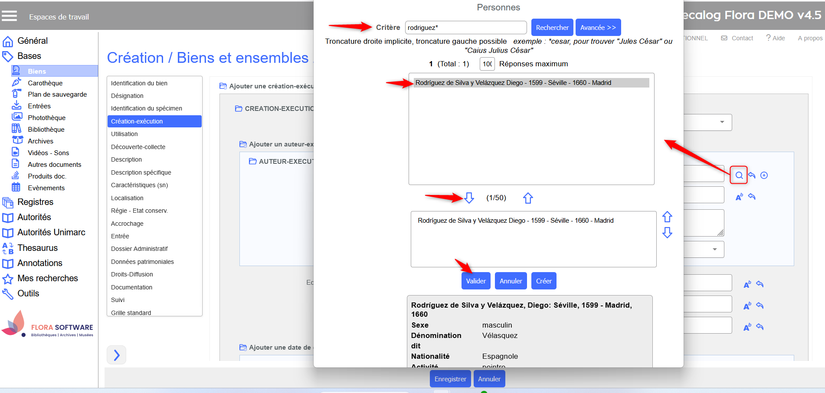
Task: Expand the Ajouter un auteur-exécutant folder
Action: pos(243,144)
